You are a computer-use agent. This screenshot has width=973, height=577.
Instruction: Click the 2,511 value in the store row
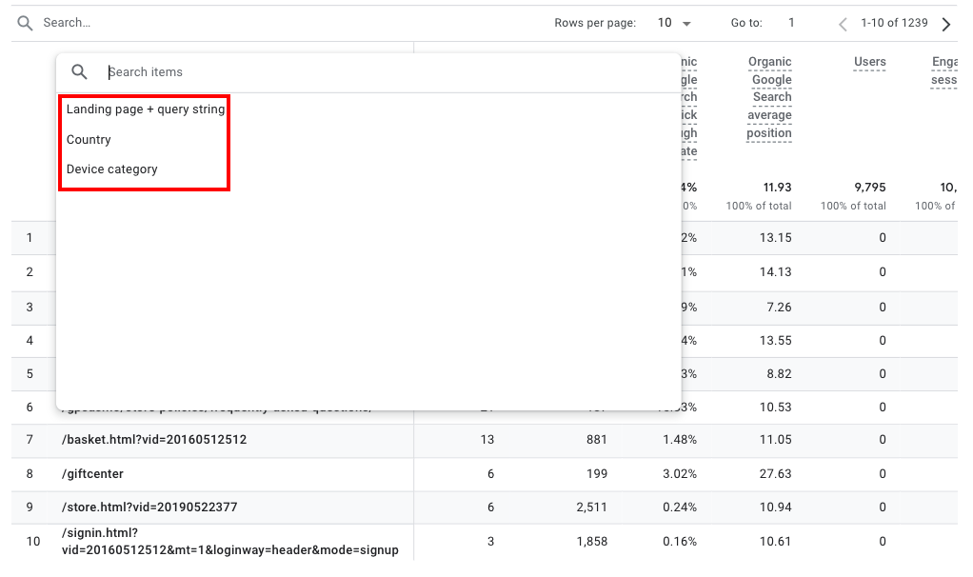tap(591, 507)
